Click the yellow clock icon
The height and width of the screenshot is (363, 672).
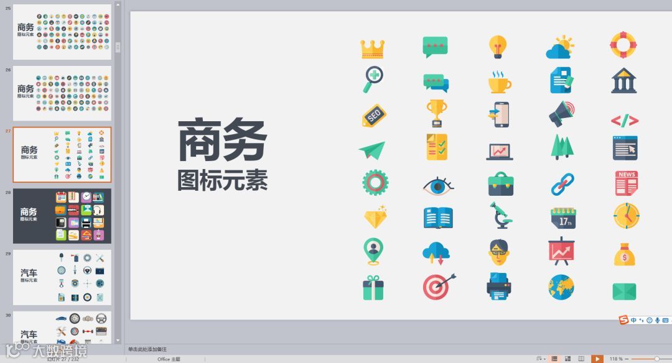[x=626, y=216]
